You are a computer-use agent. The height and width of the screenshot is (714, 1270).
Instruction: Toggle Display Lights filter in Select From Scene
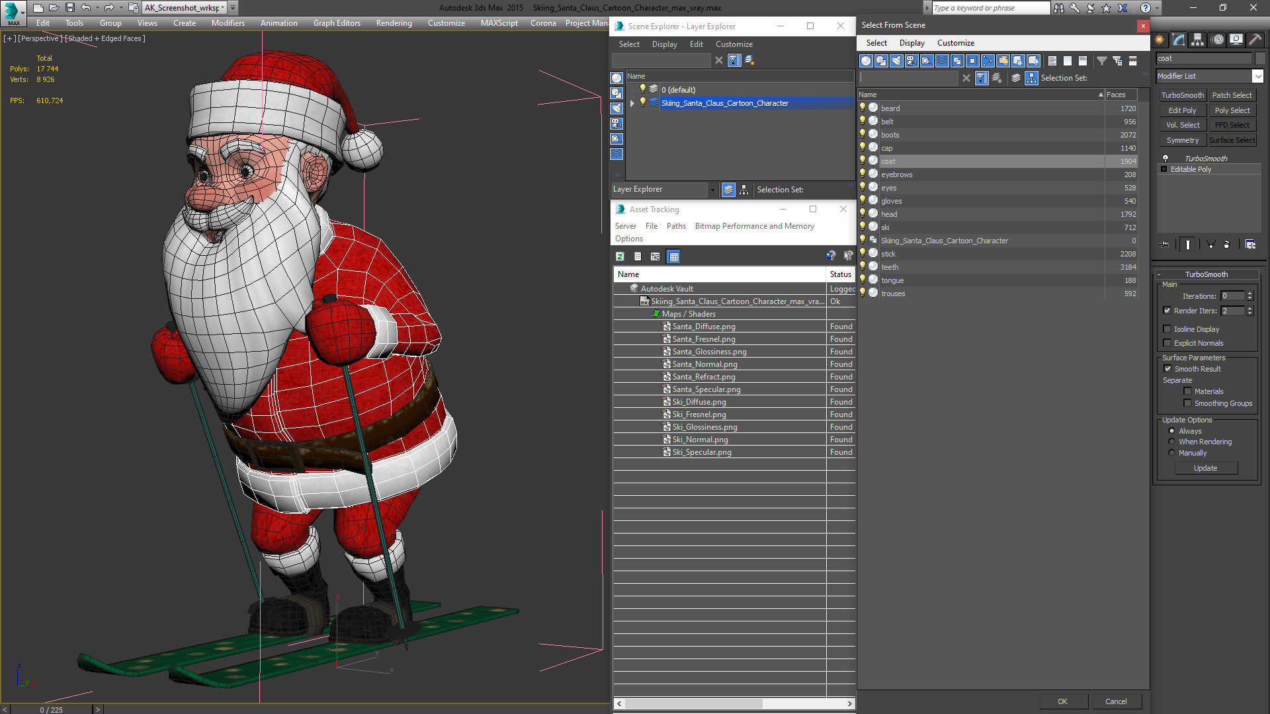pos(896,61)
